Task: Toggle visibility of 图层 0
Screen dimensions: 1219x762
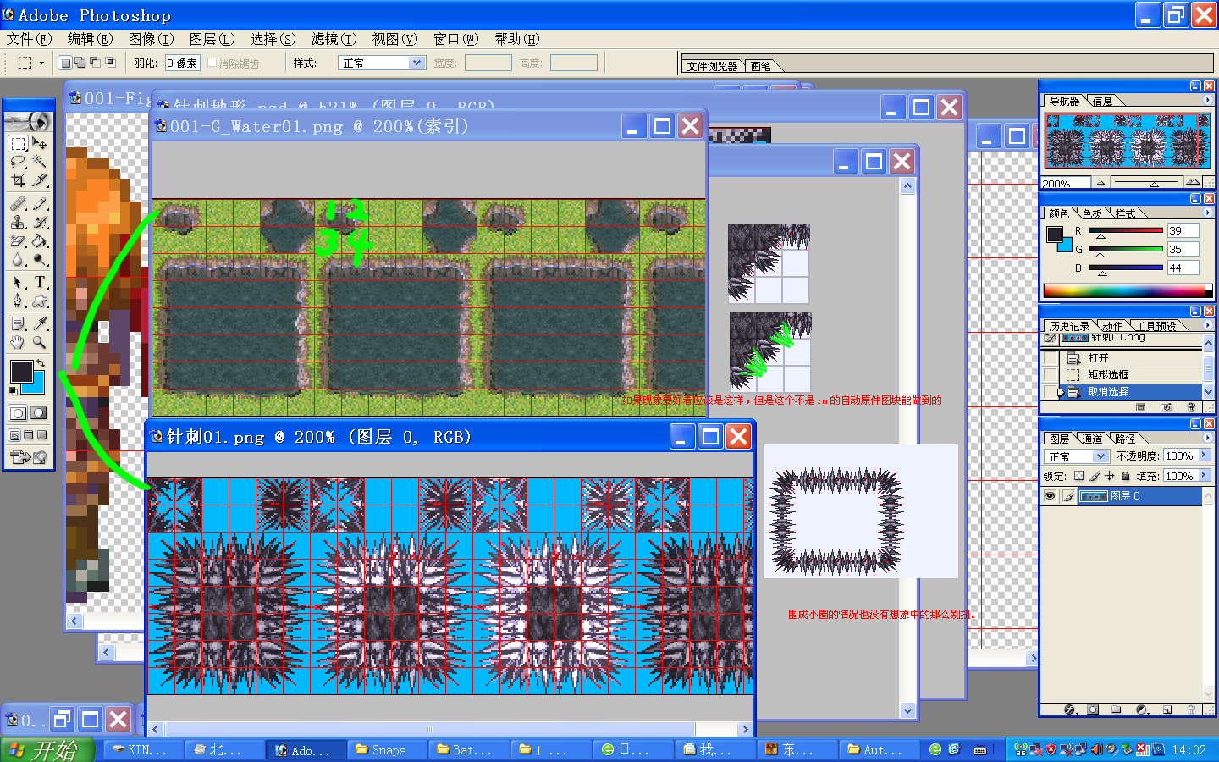Action: 1051,496
